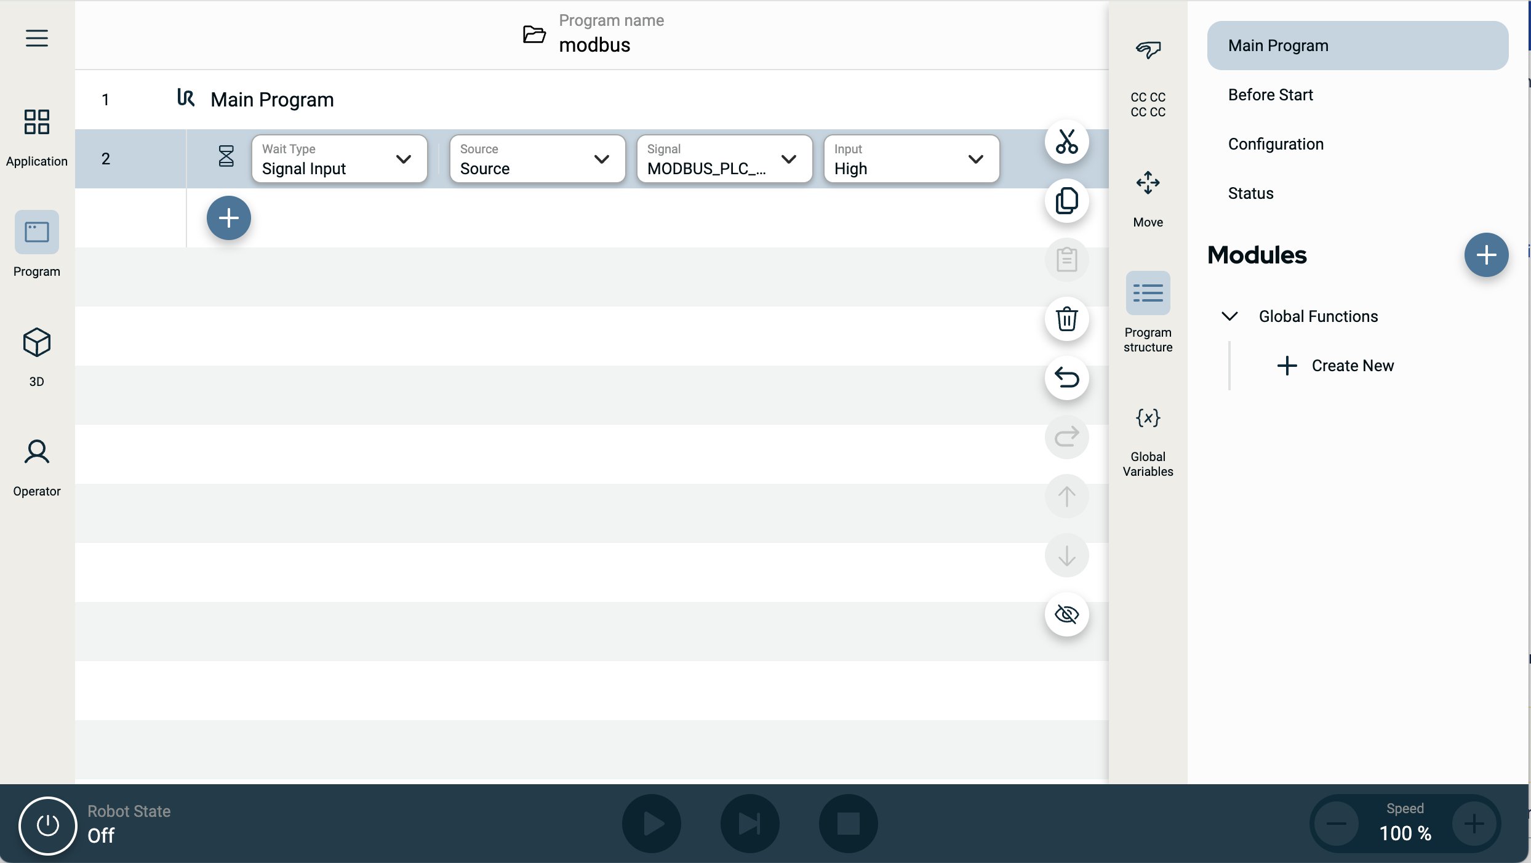Open the hamburger menu
Viewport: 1531px width, 863px height.
click(x=36, y=38)
